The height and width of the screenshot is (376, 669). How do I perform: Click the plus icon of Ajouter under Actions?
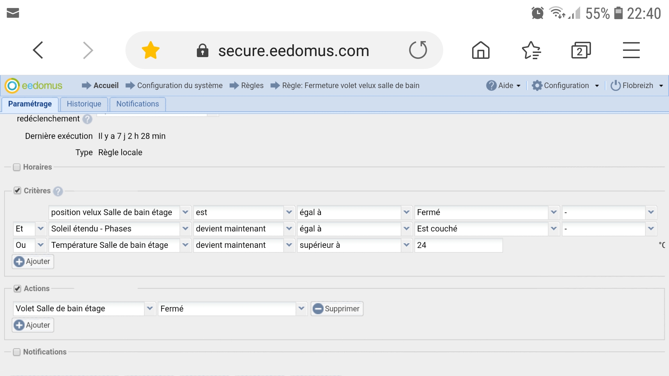point(19,326)
